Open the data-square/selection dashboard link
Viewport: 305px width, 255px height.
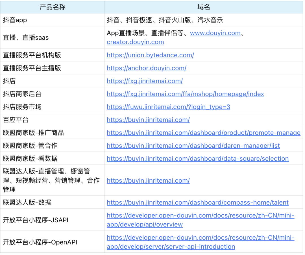(198, 158)
